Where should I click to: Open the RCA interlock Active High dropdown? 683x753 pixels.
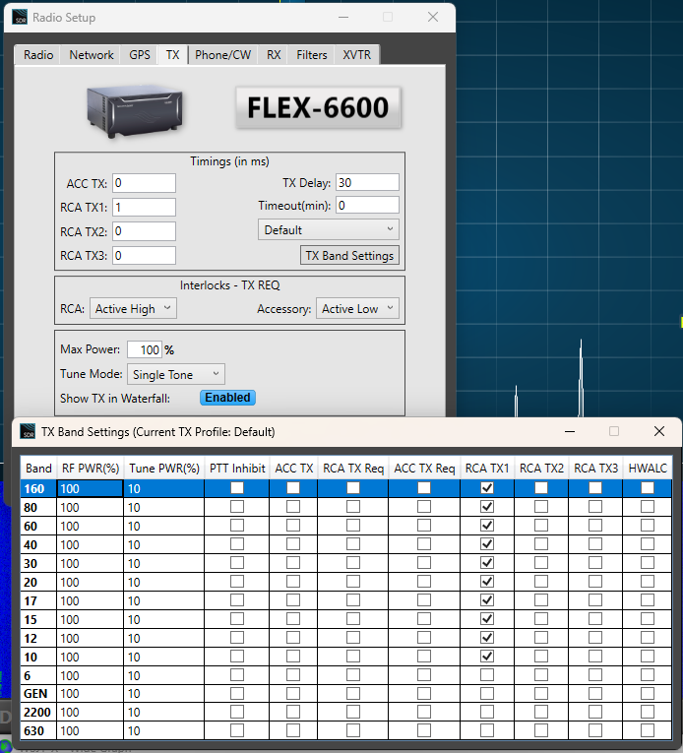click(133, 308)
